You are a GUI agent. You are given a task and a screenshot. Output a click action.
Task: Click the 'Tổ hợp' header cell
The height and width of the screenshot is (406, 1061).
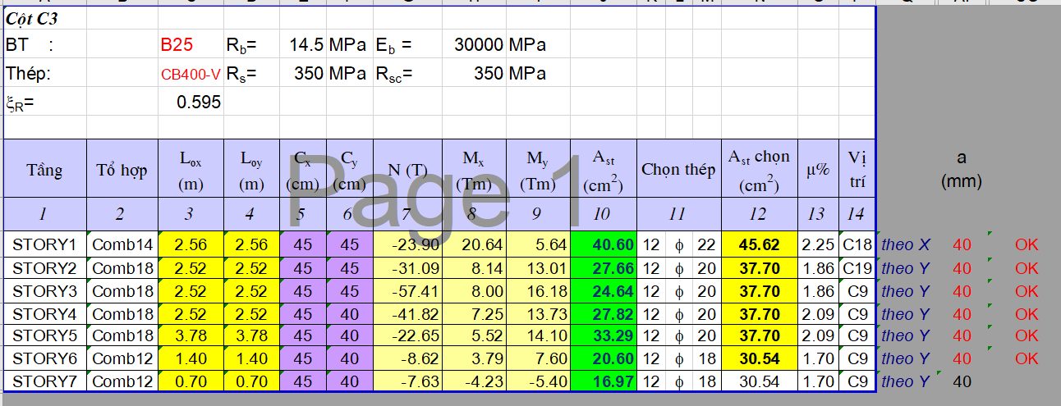pyautogui.click(x=122, y=170)
